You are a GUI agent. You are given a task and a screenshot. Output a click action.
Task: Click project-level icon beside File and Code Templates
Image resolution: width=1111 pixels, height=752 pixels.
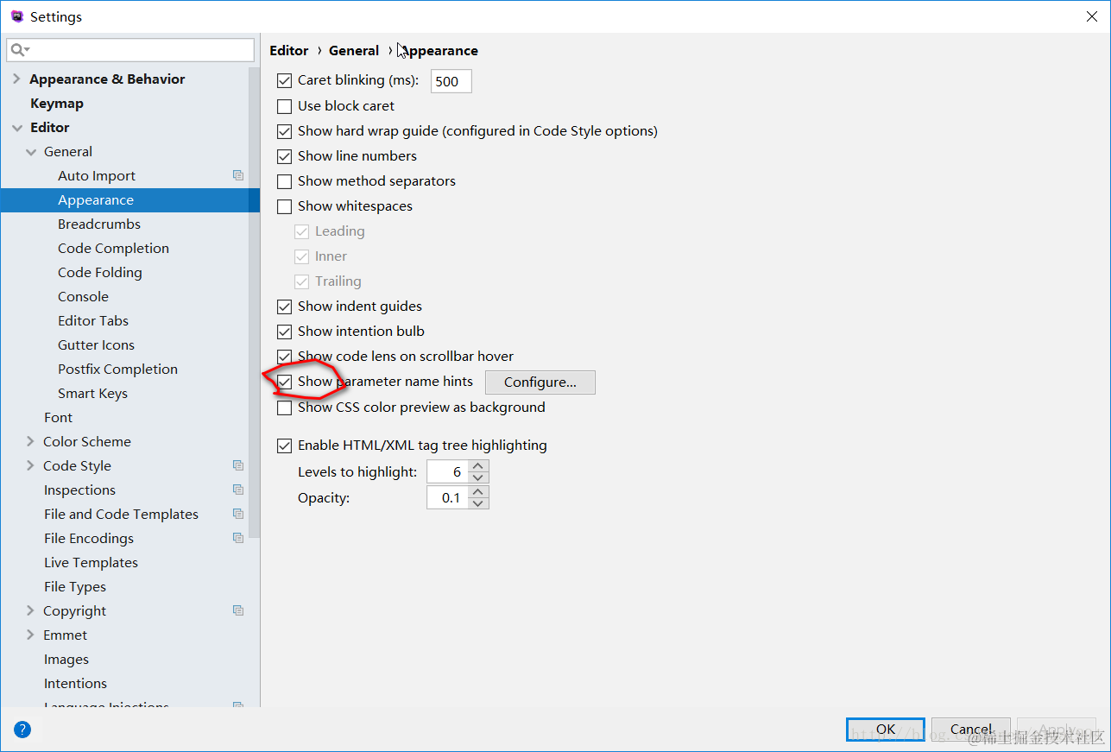[x=238, y=514]
